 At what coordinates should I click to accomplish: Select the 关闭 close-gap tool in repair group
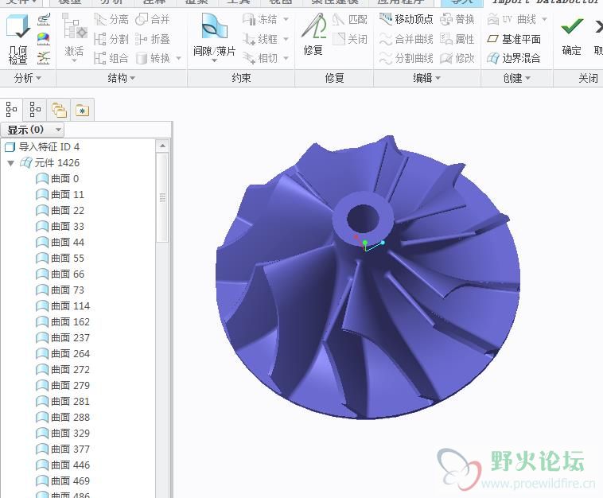(350, 39)
